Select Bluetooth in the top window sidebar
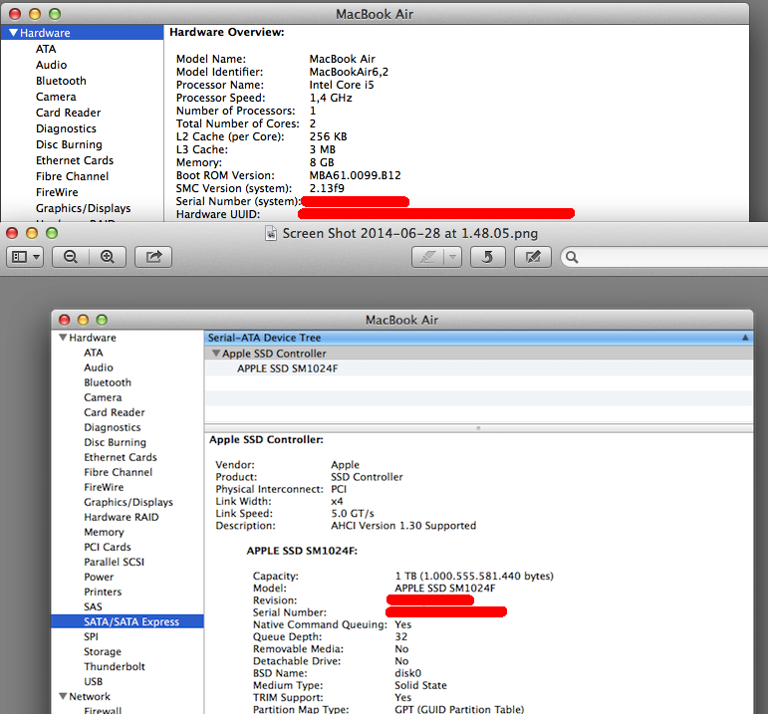This screenshot has width=768, height=714. [x=61, y=81]
